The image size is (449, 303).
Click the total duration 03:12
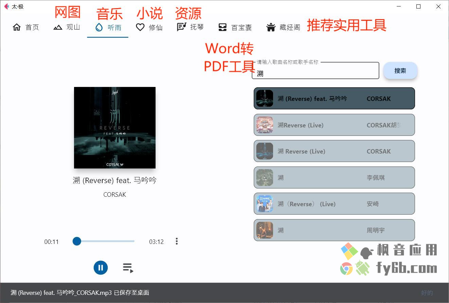[x=156, y=242]
